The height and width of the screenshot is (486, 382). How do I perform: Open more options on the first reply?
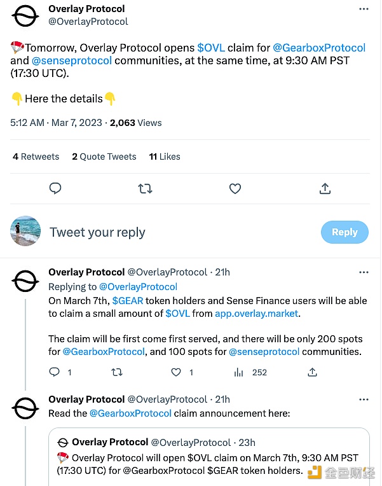coord(364,272)
